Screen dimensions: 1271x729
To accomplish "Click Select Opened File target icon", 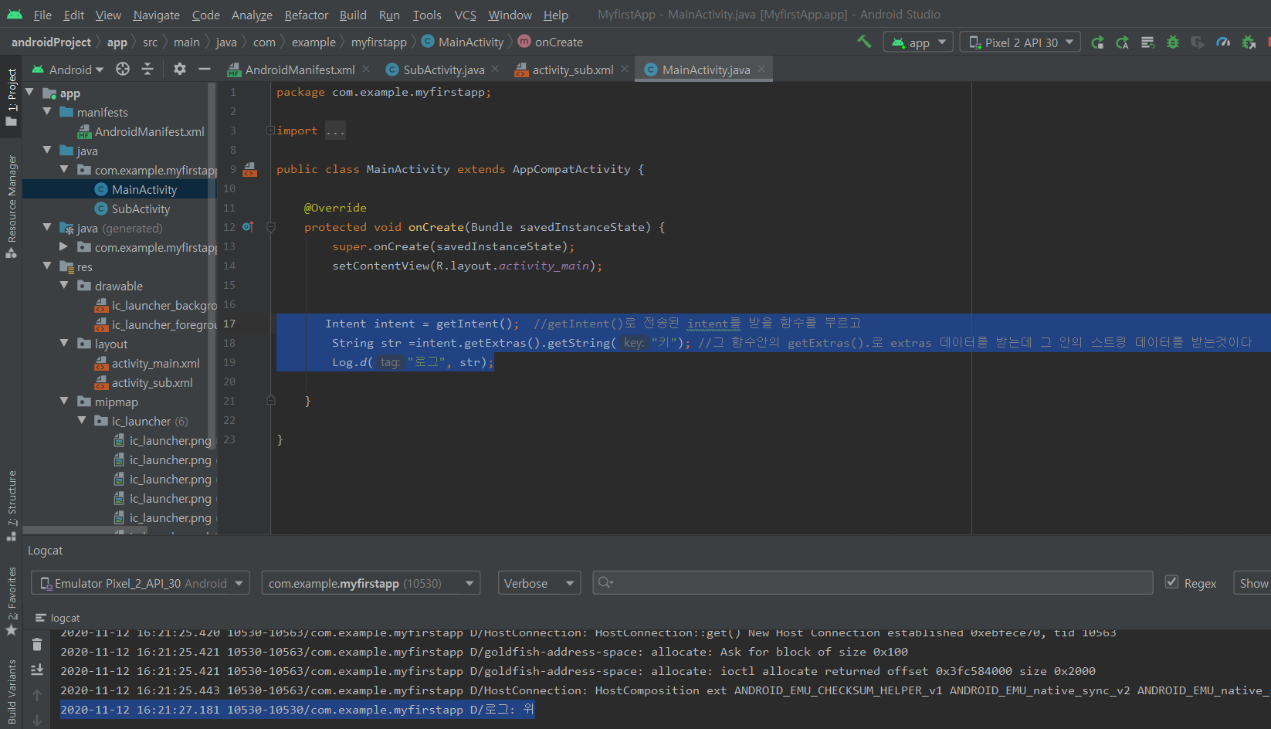I will pyautogui.click(x=123, y=69).
